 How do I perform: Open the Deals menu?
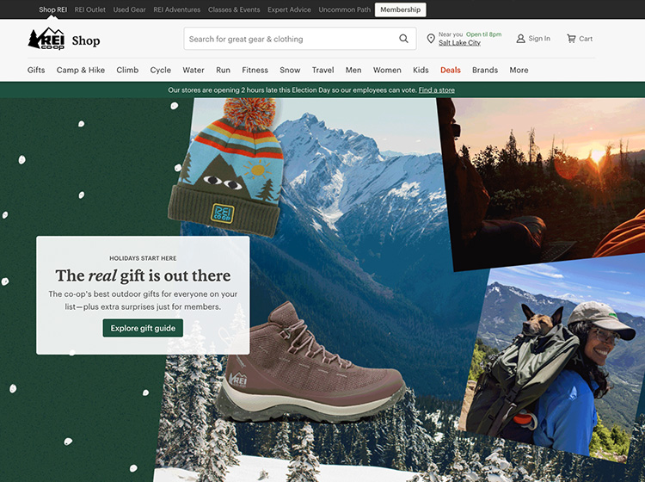pyautogui.click(x=451, y=70)
